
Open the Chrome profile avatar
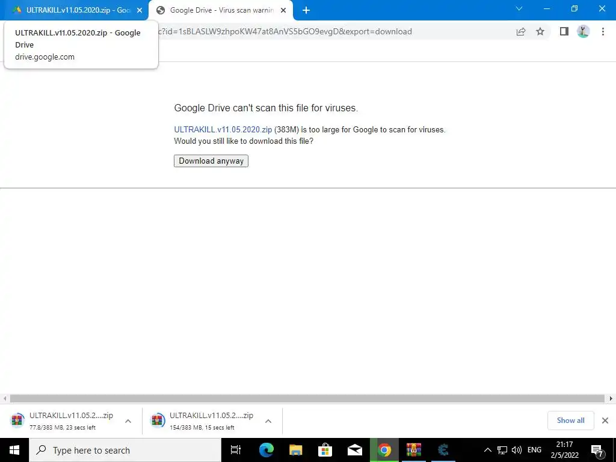584,31
